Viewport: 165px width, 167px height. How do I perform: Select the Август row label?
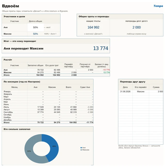click(7, 110)
